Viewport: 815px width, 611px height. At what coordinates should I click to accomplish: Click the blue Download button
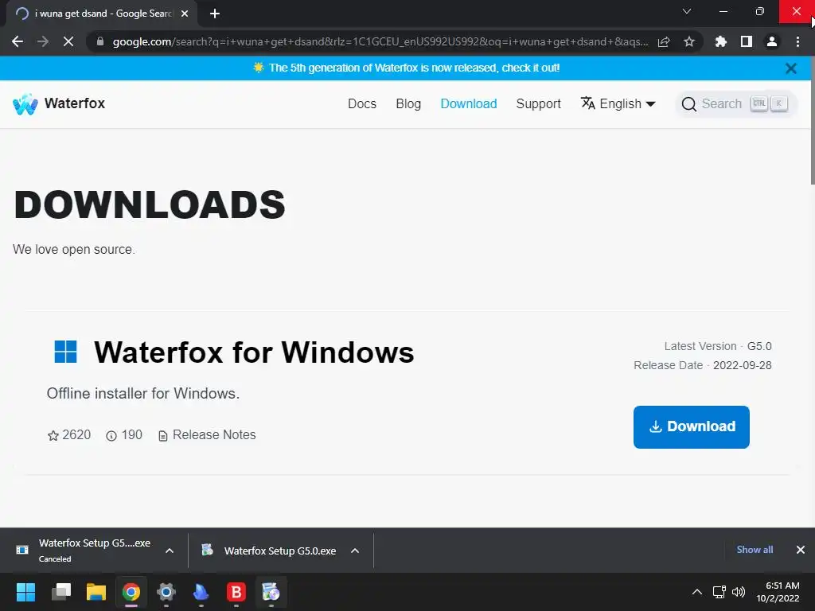click(x=692, y=427)
